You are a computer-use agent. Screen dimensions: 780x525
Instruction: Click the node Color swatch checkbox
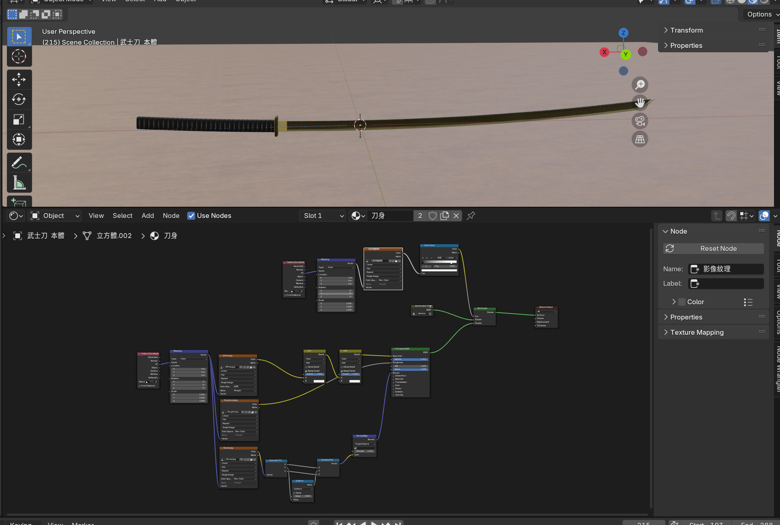682,302
